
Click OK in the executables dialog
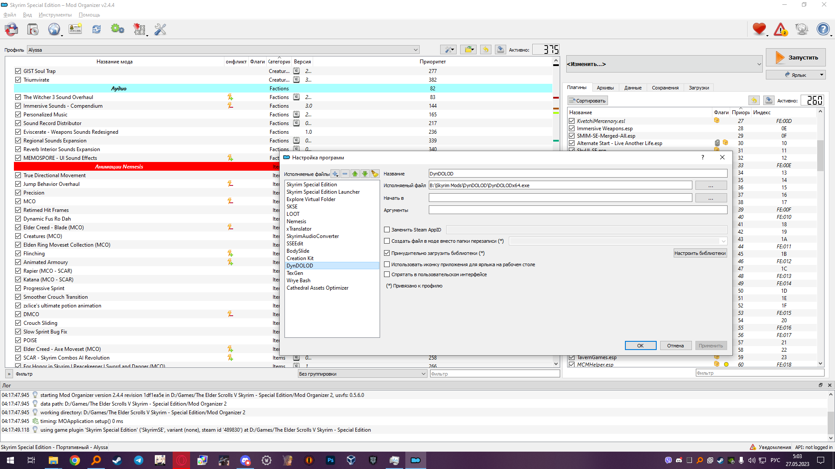[x=640, y=346]
